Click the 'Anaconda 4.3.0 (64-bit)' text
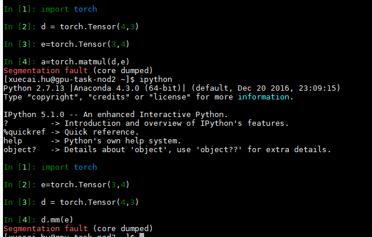This screenshot has height=237, width=372. tap(127, 88)
